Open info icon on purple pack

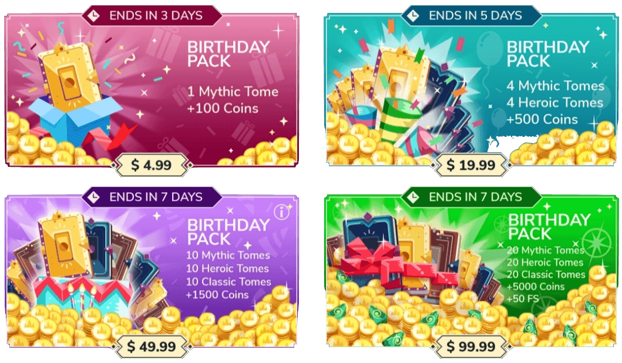point(281,213)
